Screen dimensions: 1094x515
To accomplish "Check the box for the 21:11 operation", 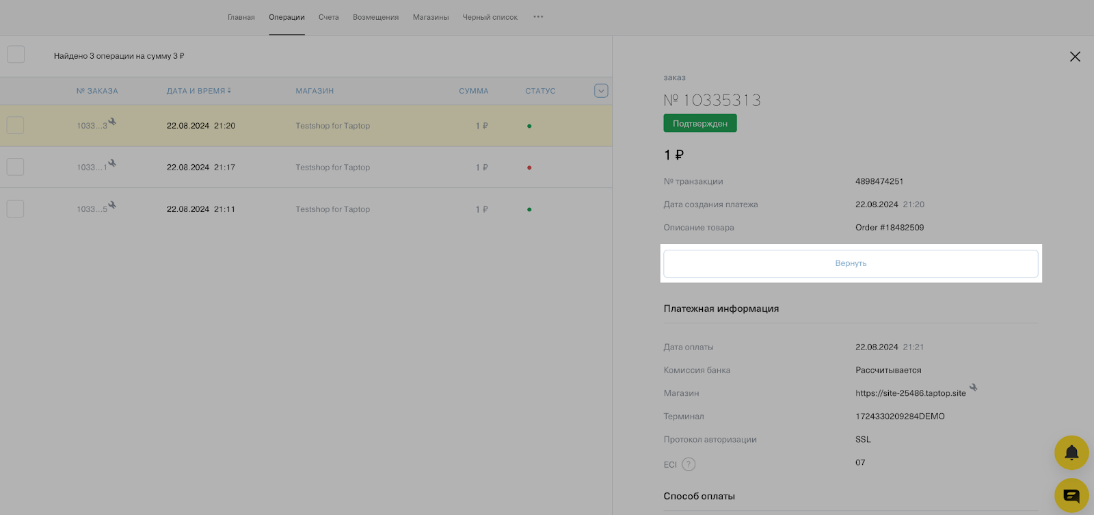I will (x=15, y=209).
